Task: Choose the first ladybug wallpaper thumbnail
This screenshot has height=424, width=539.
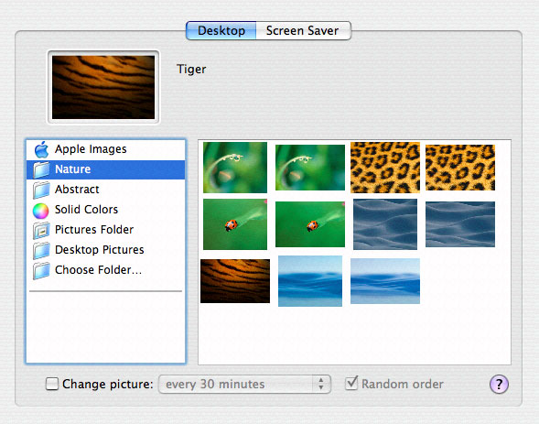Action: pos(235,224)
